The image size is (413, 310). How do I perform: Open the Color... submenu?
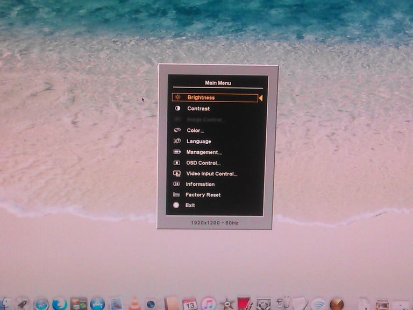click(x=195, y=130)
